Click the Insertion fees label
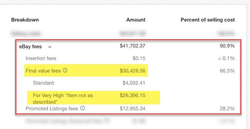 point(41,58)
